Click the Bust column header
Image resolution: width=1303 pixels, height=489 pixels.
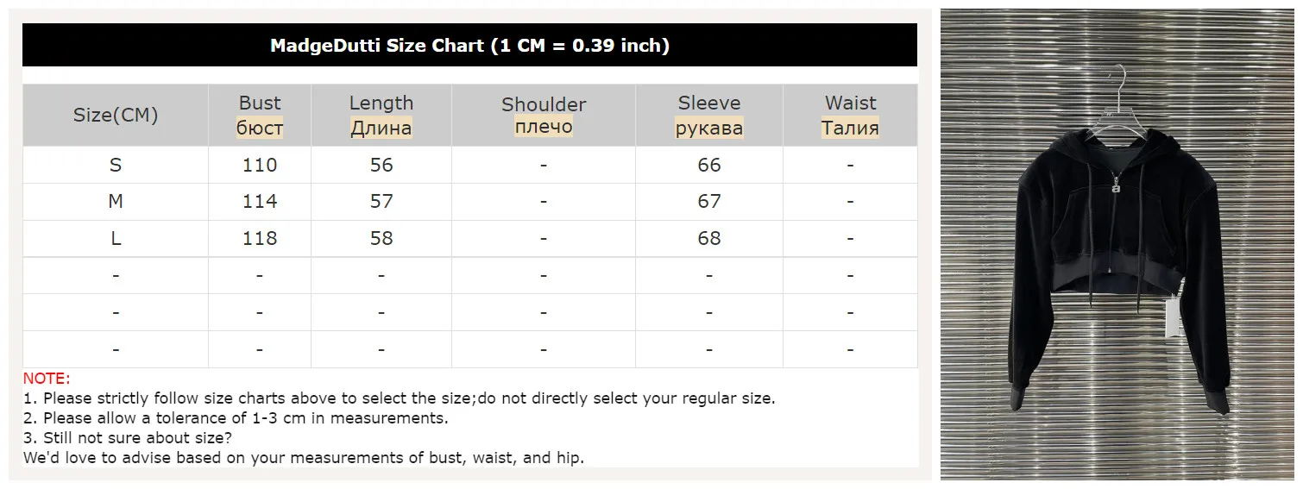pos(260,116)
